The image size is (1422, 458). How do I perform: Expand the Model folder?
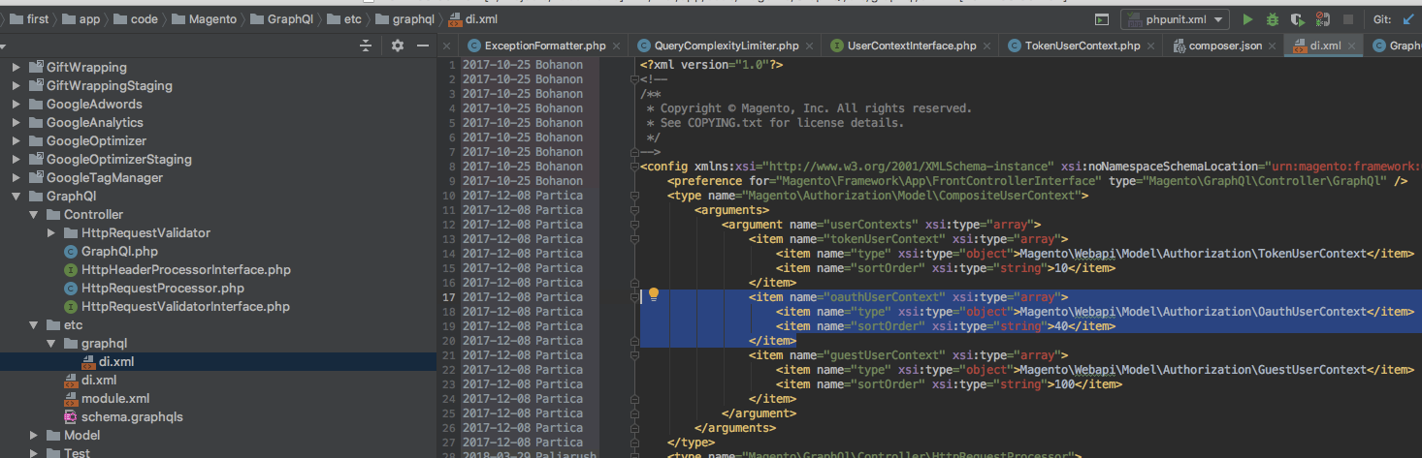(x=34, y=435)
